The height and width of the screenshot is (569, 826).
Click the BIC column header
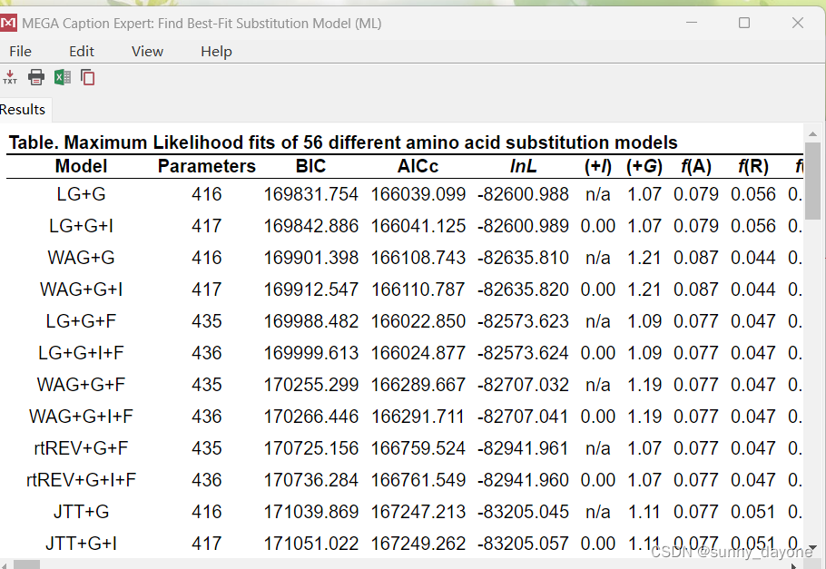point(310,166)
